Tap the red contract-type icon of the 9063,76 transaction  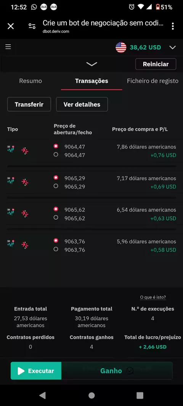pos(25,245)
